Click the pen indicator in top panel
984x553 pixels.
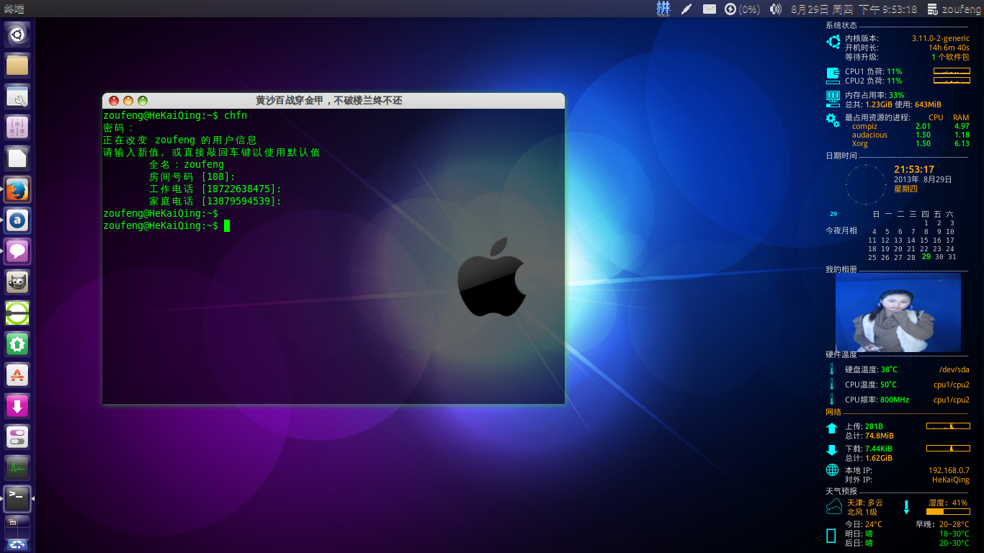point(686,9)
